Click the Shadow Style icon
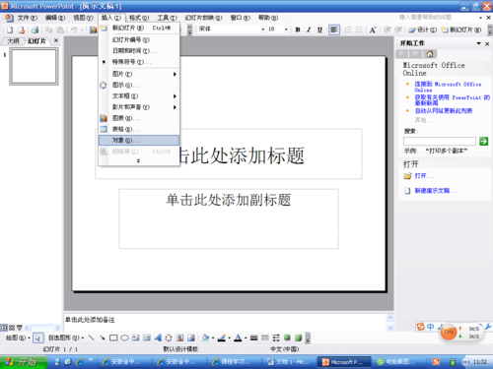This screenshot has height=369, width=493. click(287, 338)
